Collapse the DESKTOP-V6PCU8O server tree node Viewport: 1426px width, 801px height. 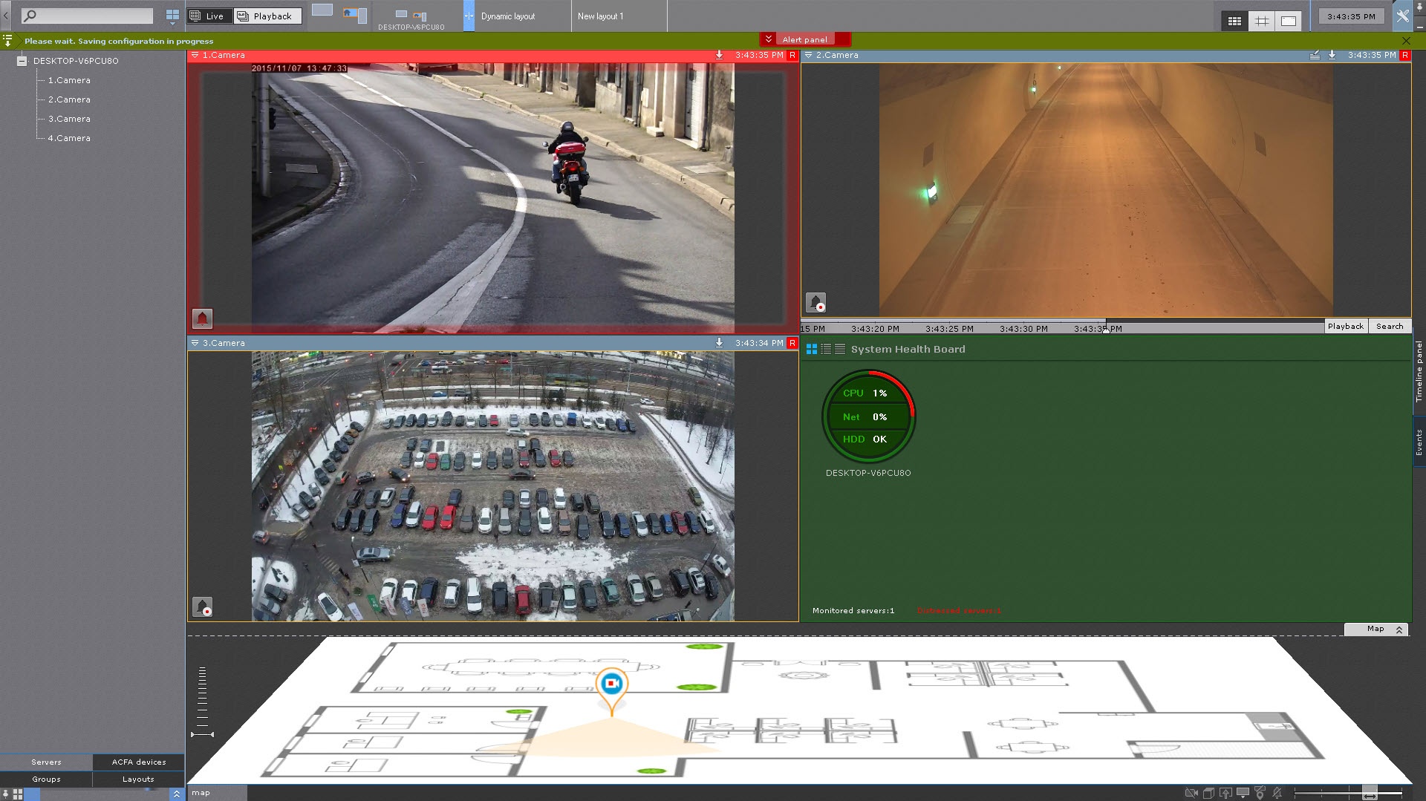pyautogui.click(x=22, y=61)
